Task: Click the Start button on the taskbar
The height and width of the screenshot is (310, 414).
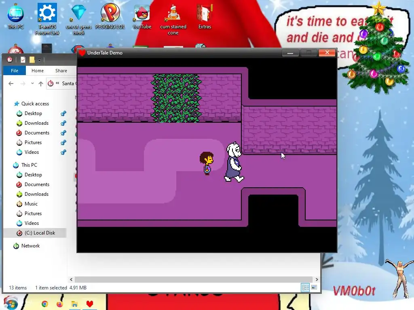Action: [11, 303]
